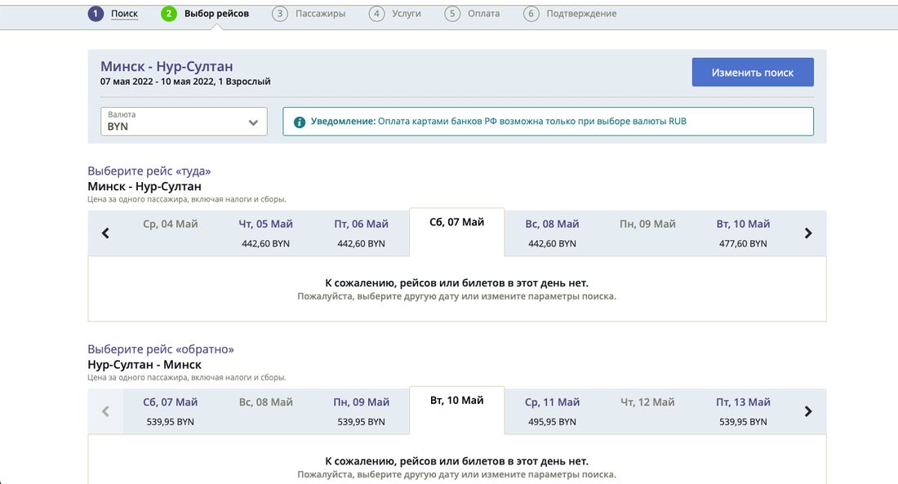The image size is (898, 484).
Task: Select outbound date Чт, 05 Май
Action: pyautogui.click(x=266, y=233)
